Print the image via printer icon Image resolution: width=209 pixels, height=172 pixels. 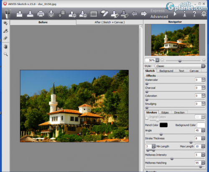(41, 14)
